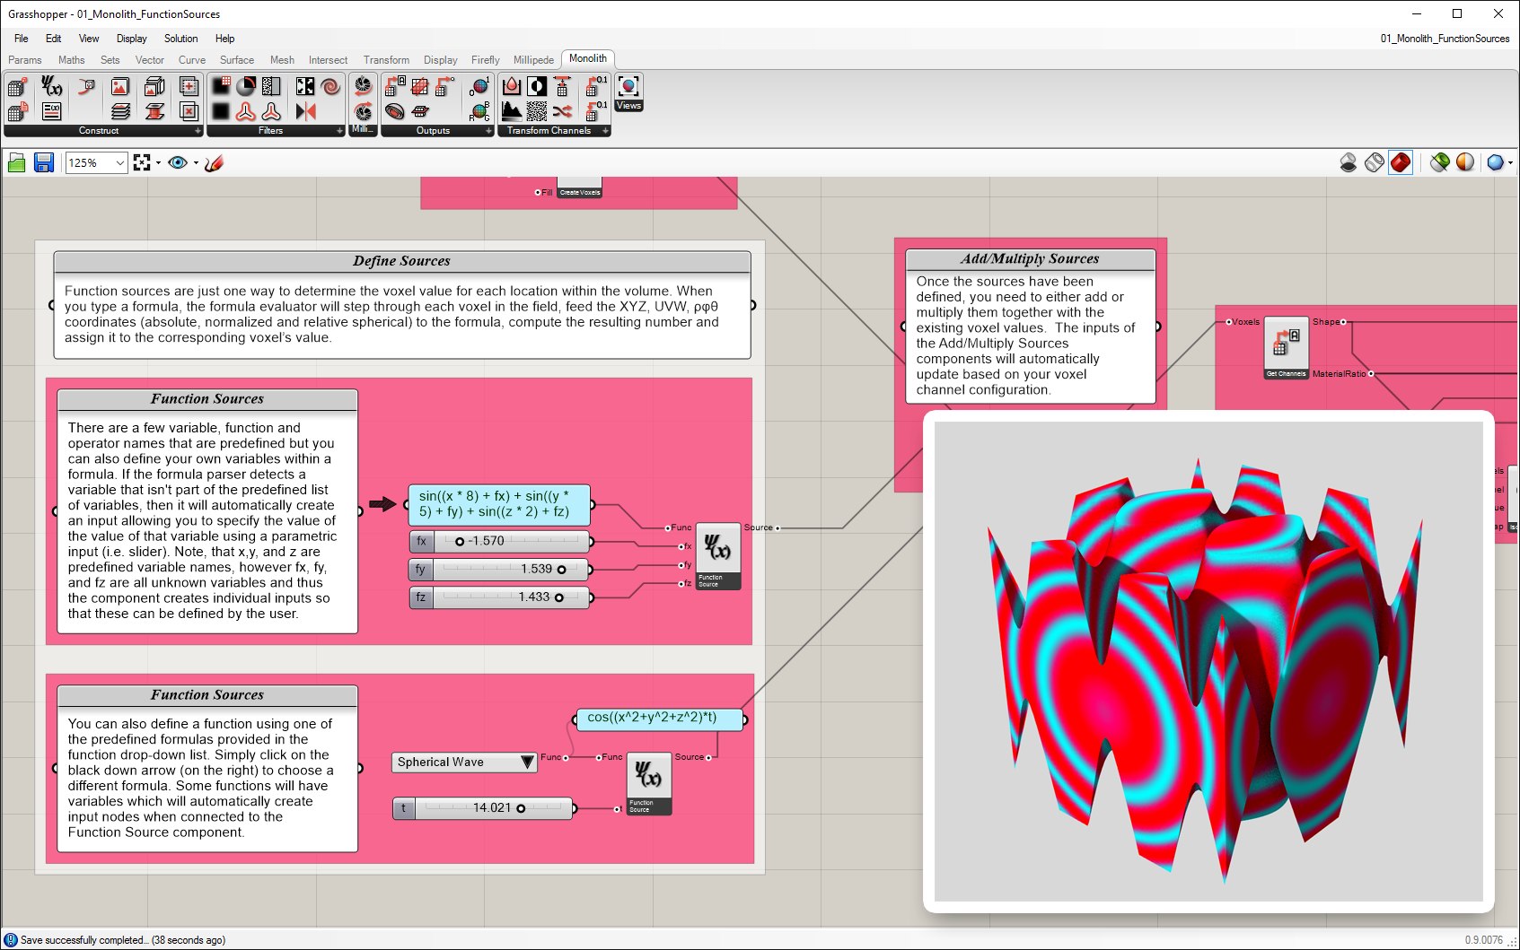Click the noise pattern channel icon

point(537,112)
